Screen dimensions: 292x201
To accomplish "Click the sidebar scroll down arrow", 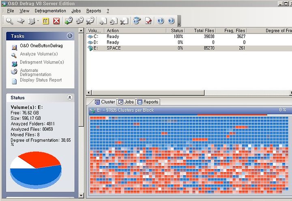I will (x=81, y=195).
